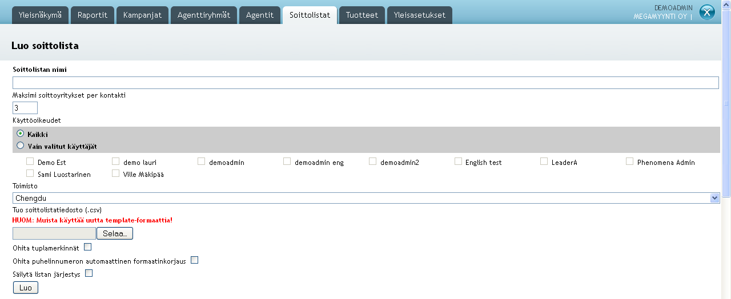This screenshot has height=299, width=731.
Task: Click the MEGAMYYNTI OY company label
Action: pos(660,17)
